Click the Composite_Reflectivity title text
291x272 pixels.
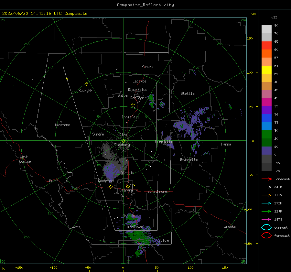145,5
